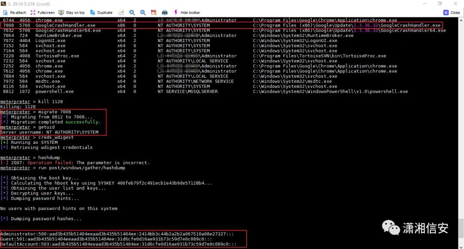This screenshot has width=464, height=249.
Task: Click 'Migration completed successfully.' line
Action: (x=51, y=122)
